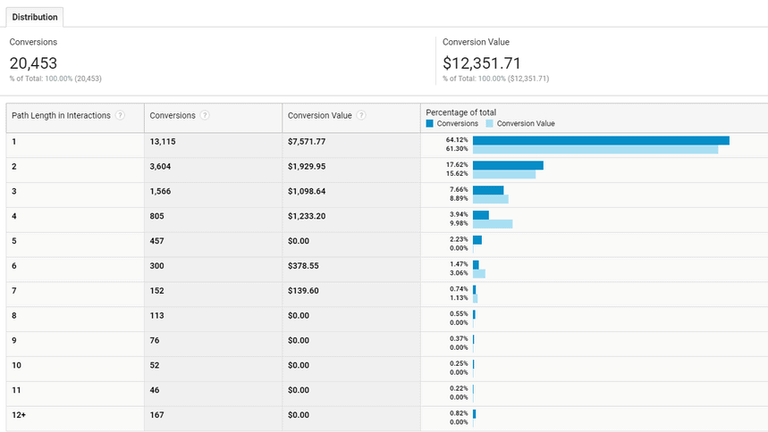This screenshot has height=432, width=768.
Task: Select the 13,115 conversions cell
Action: click(168, 141)
